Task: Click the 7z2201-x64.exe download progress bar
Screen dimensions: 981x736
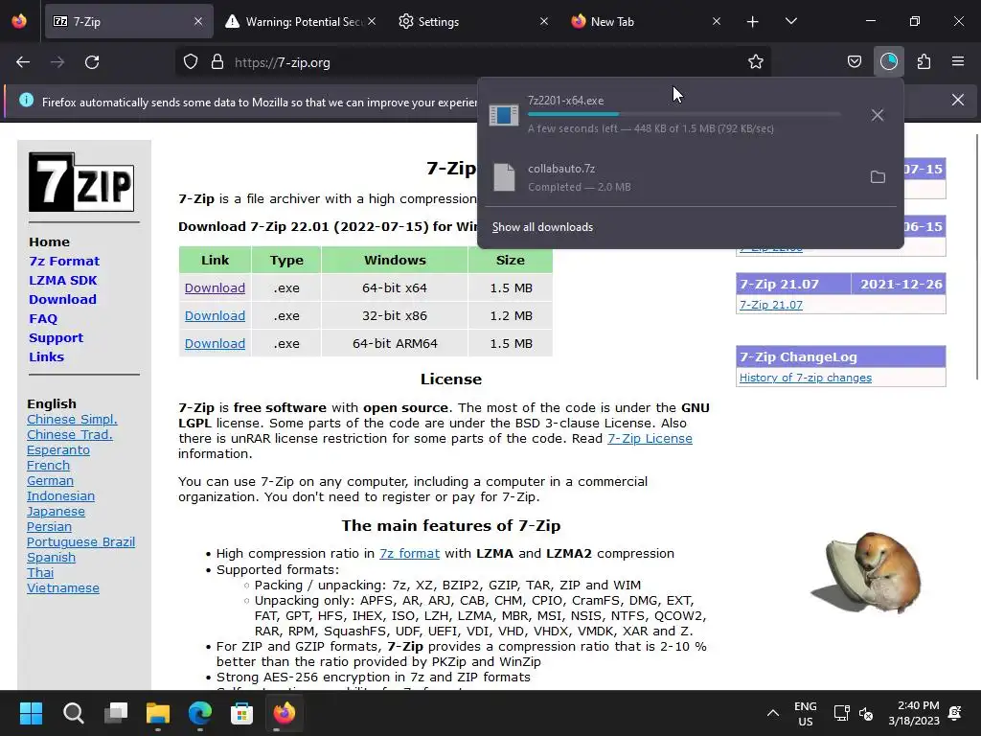Action: pos(684,114)
